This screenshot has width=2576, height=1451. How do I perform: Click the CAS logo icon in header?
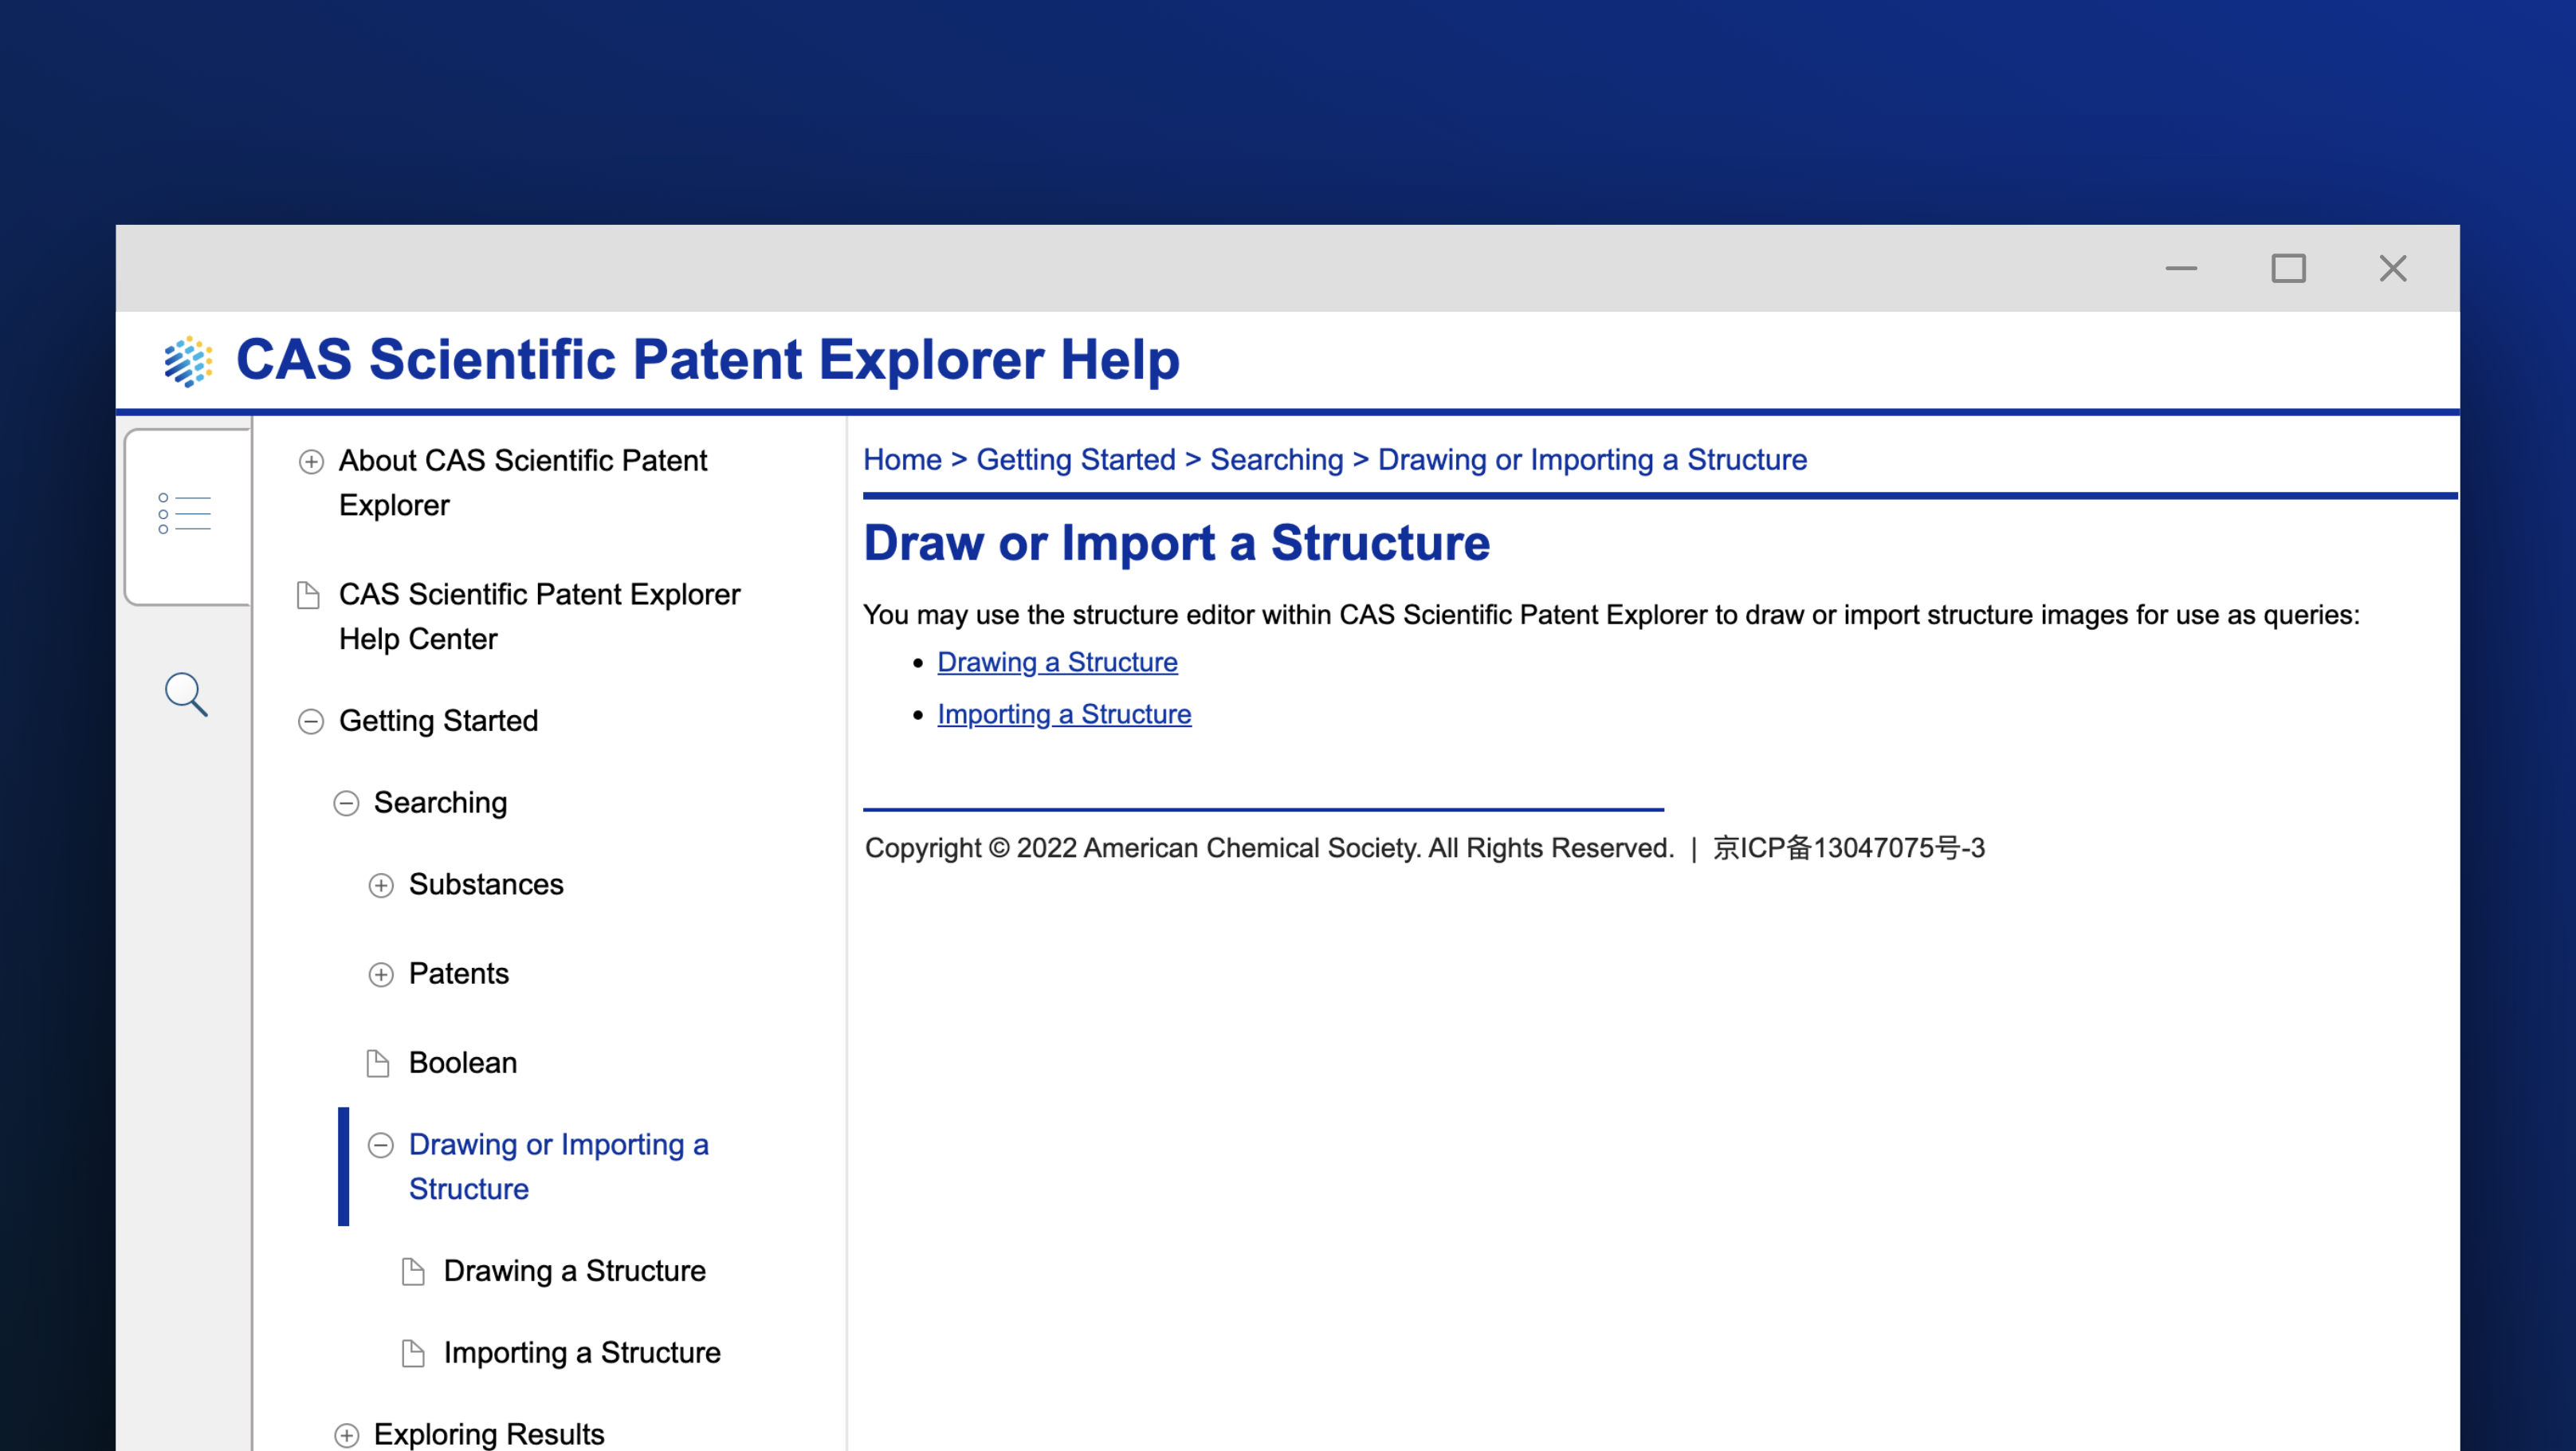pos(188,361)
